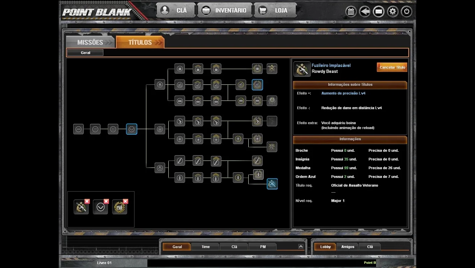Select the blue rifle emblem final node
Viewport: 475px width, 268px height.
click(x=272, y=184)
